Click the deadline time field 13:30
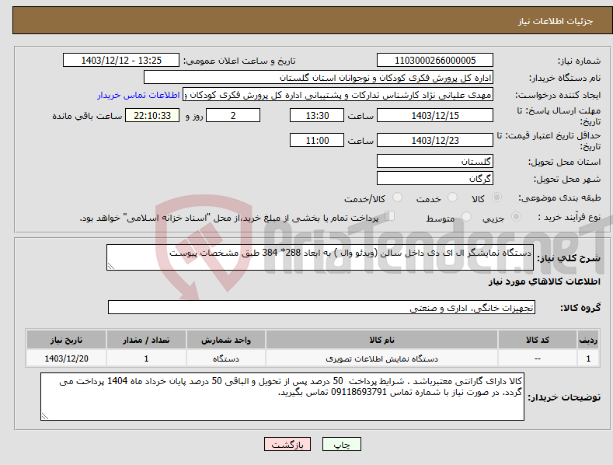This screenshot has width=613, height=465. pyautogui.click(x=317, y=115)
